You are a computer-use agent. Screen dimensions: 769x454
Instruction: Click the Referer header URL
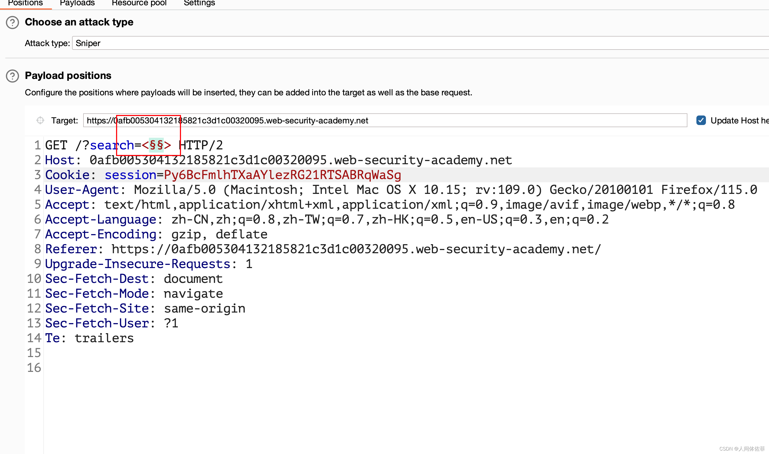pyautogui.click(x=356, y=249)
